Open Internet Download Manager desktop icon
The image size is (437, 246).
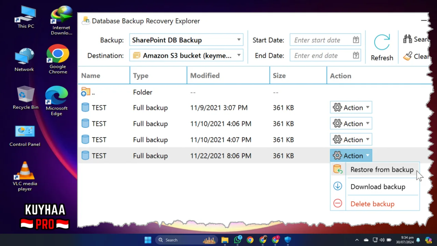click(61, 20)
